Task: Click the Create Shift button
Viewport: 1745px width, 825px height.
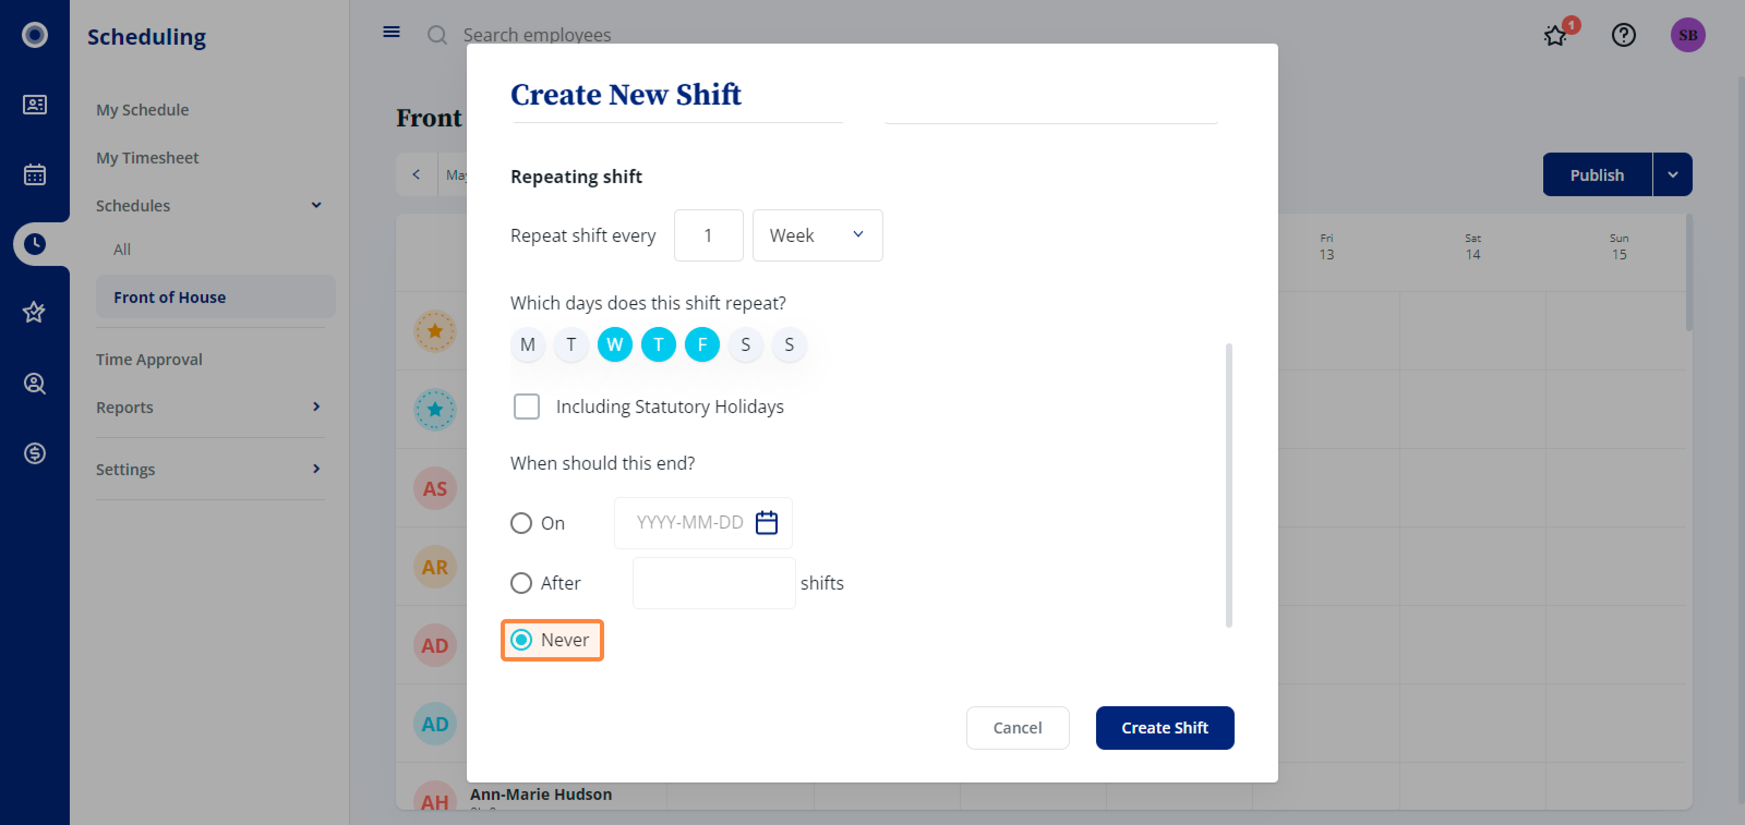Action: coord(1164,727)
